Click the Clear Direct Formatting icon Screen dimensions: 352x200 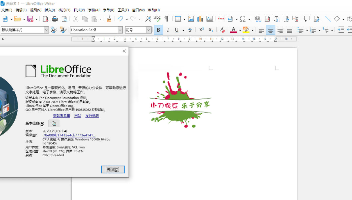pos(222,30)
